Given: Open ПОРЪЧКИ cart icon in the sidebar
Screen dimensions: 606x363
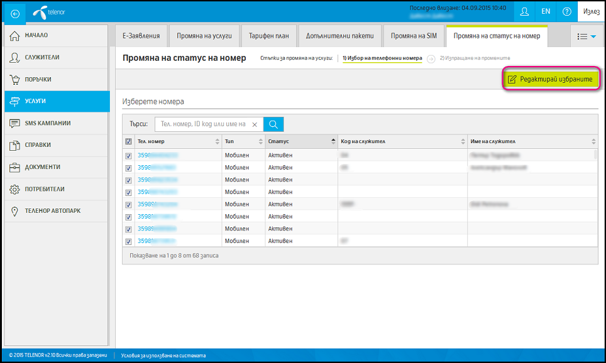Looking at the screenshot, I should 14,80.
